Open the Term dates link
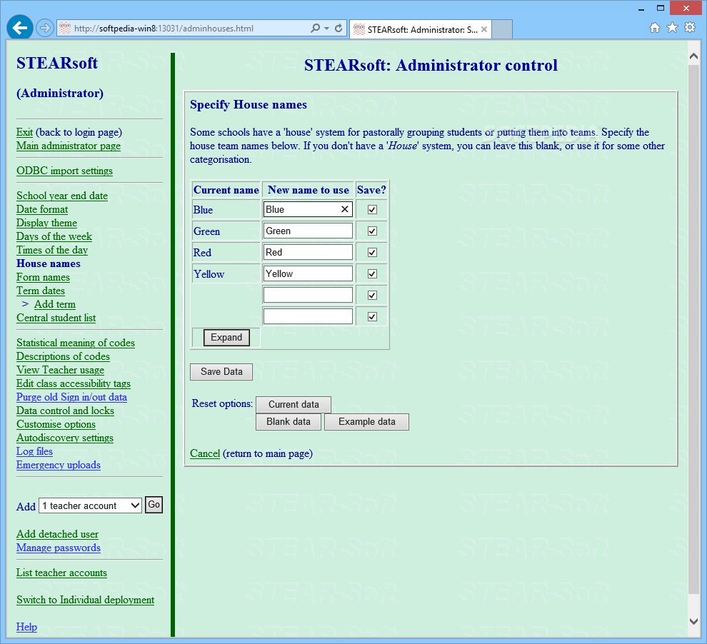This screenshot has width=707, height=644. point(41,291)
